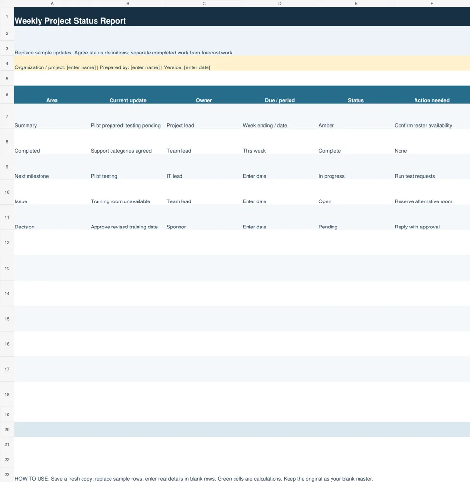Select the 'Current update' table header
The width and height of the screenshot is (470, 482).
coord(128,94)
